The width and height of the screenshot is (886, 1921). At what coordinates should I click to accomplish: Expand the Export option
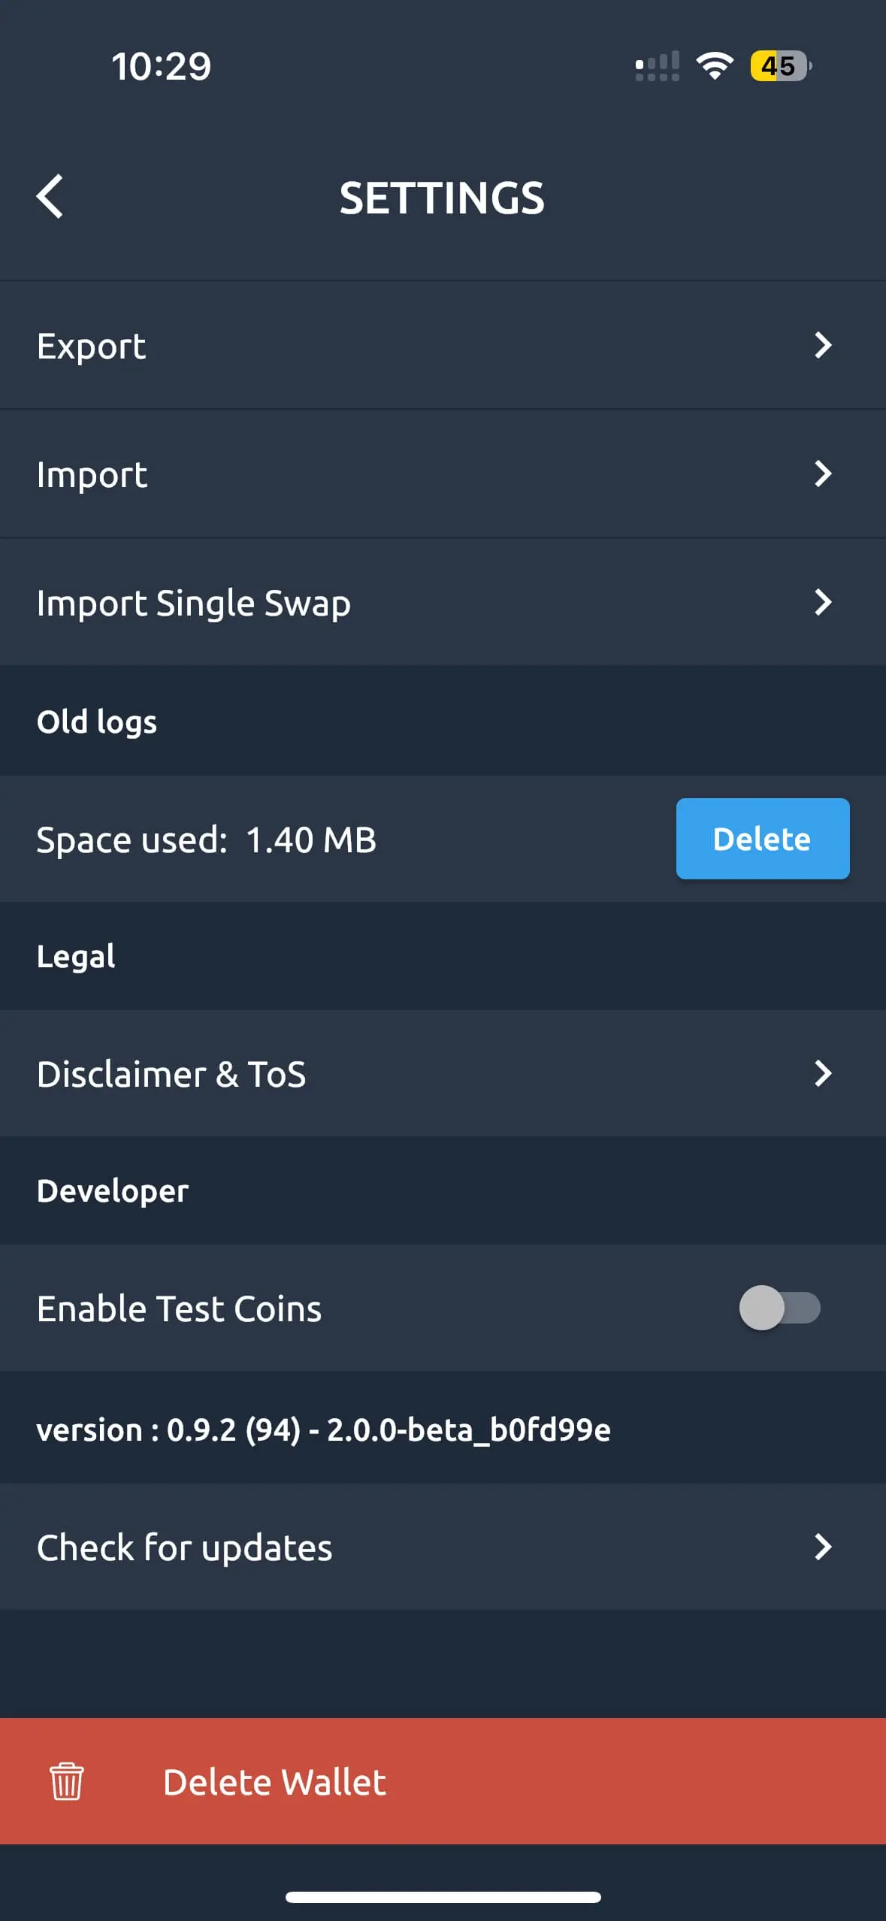tap(824, 346)
